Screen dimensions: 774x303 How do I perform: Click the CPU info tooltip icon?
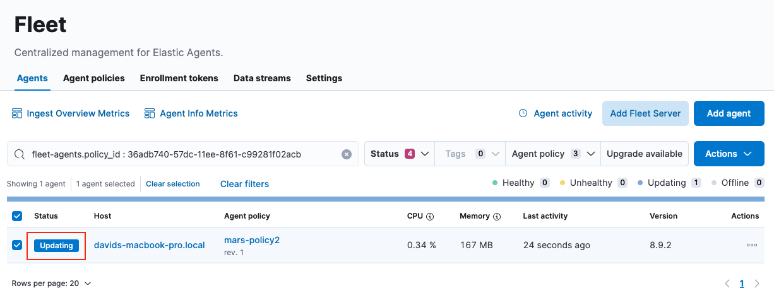tap(430, 216)
